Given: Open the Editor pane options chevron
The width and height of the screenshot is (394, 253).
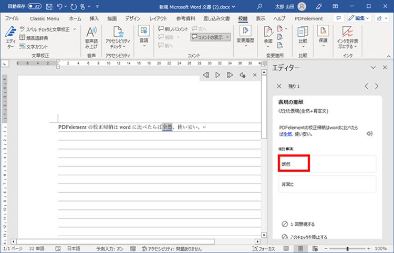Looking at the screenshot, I should 373,68.
